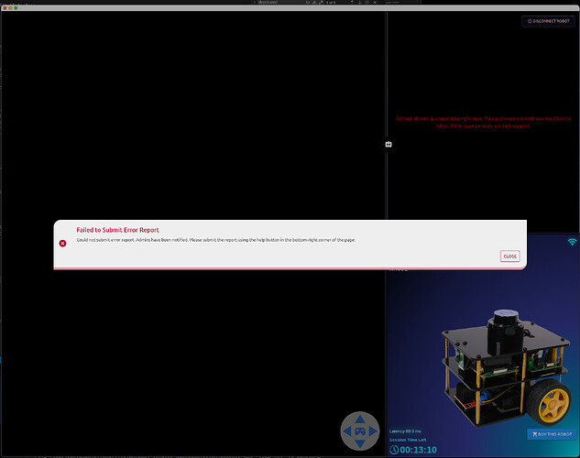Click the Could not submit error report message
This screenshot has width=580, height=458.
tap(216, 240)
